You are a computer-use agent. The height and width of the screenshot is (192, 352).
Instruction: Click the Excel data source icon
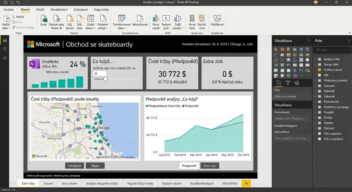44,19
